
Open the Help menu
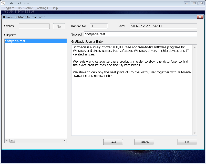tap(55, 8)
